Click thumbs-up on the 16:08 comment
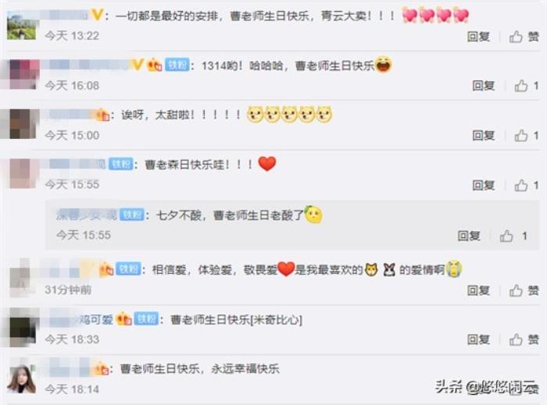 pyautogui.click(x=521, y=85)
